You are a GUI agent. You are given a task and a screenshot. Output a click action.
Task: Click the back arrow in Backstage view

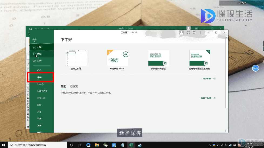(34, 40)
